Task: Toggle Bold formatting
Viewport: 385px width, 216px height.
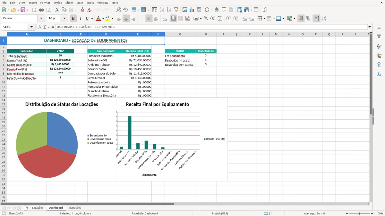Action: (x=73, y=19)
